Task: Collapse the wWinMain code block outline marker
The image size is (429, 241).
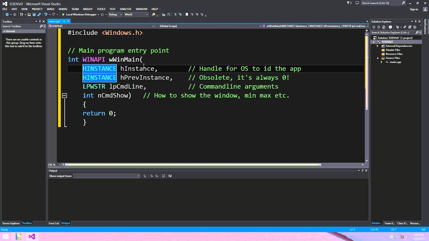Action: (x=64, y=95)
